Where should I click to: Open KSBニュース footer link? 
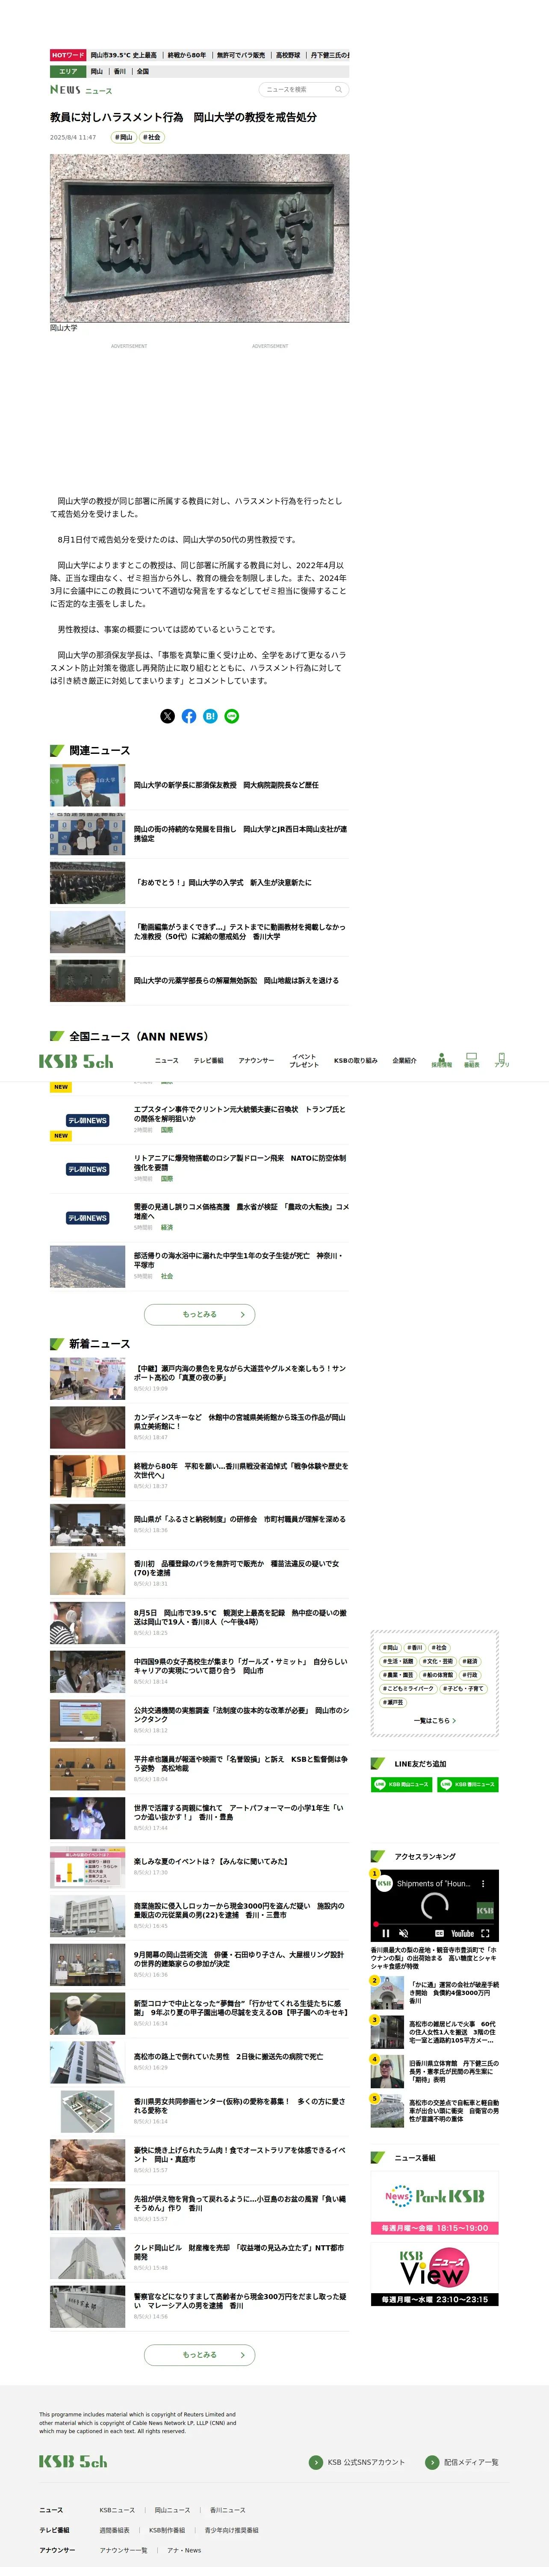click(117, 2509)
